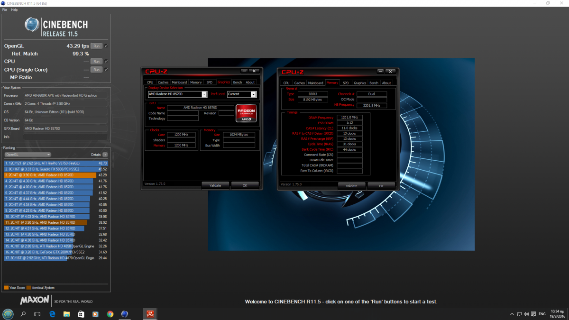
Task: Click Validate in Memory CPU-Z window
Action: [351, 186]
